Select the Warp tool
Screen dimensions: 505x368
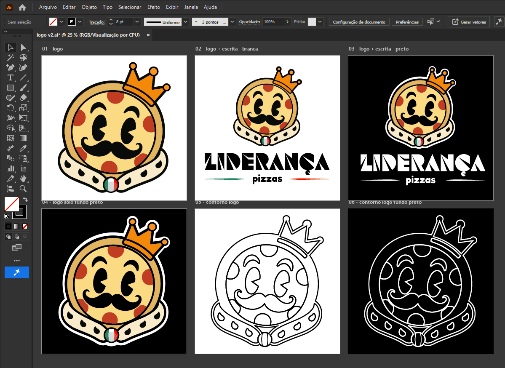pyautogui.click(x=10, y=118)
